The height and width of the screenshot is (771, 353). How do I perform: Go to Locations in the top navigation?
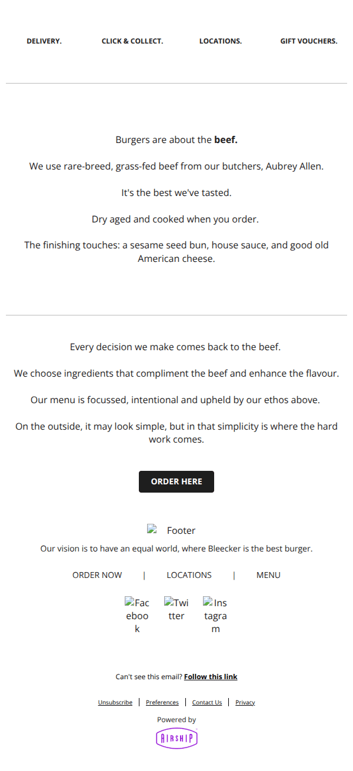coord(221,41)
